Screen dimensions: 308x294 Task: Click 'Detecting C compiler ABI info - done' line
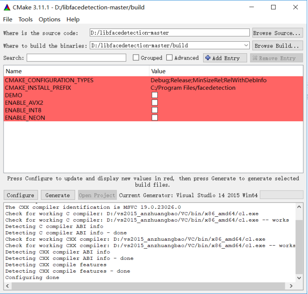pyautogui.click(x=66, y=233)
